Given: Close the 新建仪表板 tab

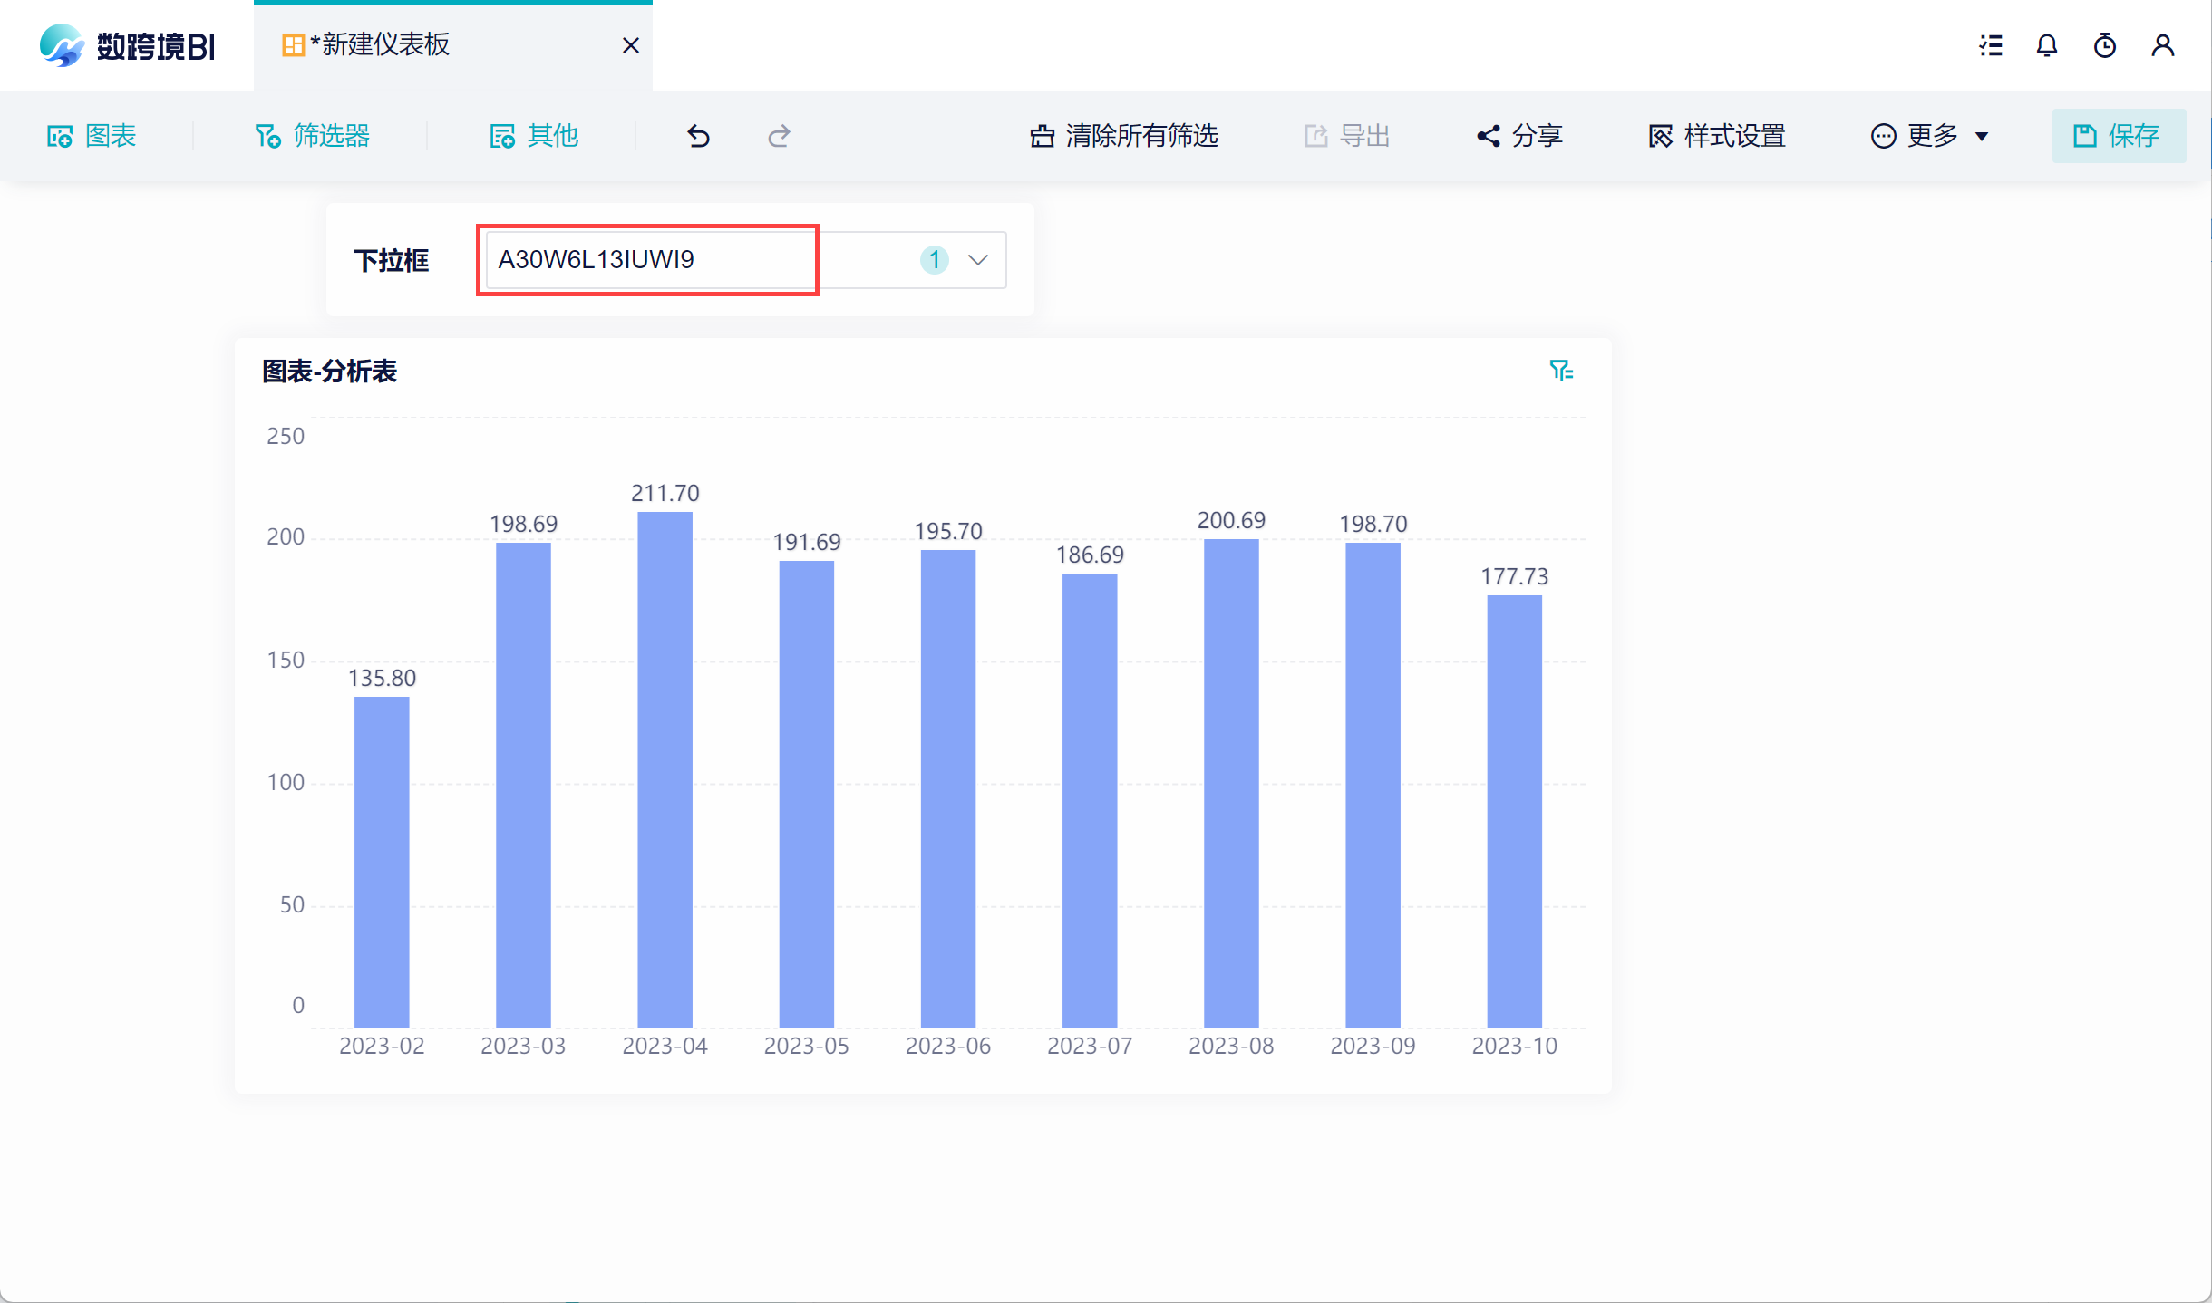Looking at the screenshot, I should (x=631, y=45).
